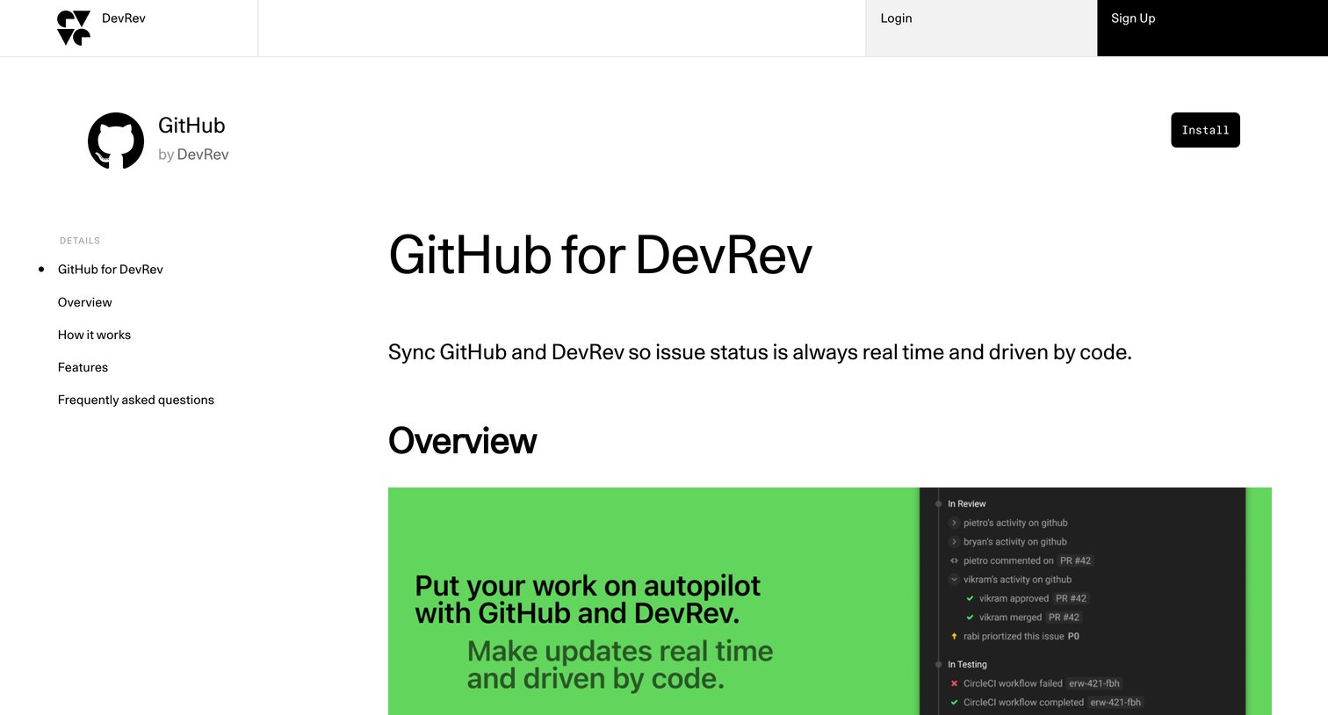Click the In Review status heading
This screenshot has width=1328, height=715.
966,504
